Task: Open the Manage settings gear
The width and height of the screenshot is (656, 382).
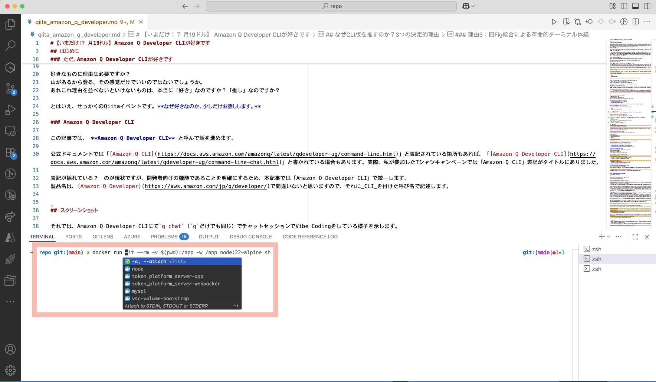Action: 10,370
